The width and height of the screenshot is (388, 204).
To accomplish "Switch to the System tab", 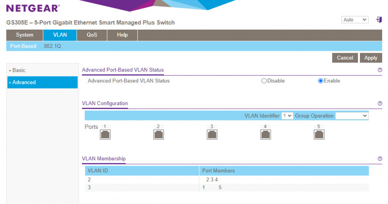I will pos(25,35).
